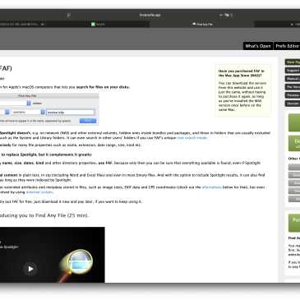Click the green Download button
300x300 pixels.
(294, 143)
